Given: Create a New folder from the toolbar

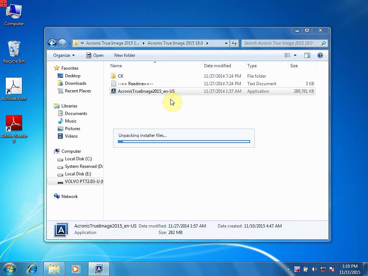Looking at the screenshot, I should click(x=125, y=55).
